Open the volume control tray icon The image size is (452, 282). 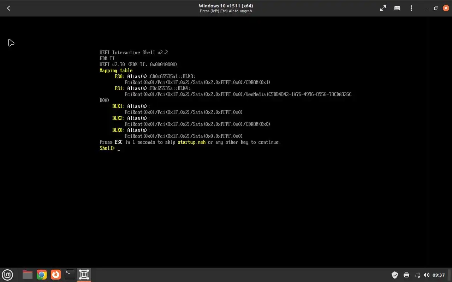pyautogui.click(x=427, y=275)
